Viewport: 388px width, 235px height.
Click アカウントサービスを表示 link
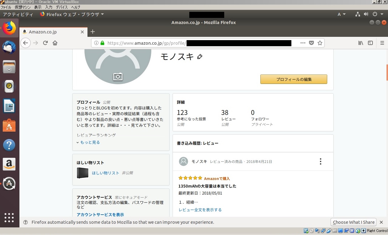click(x=100, y=215)
